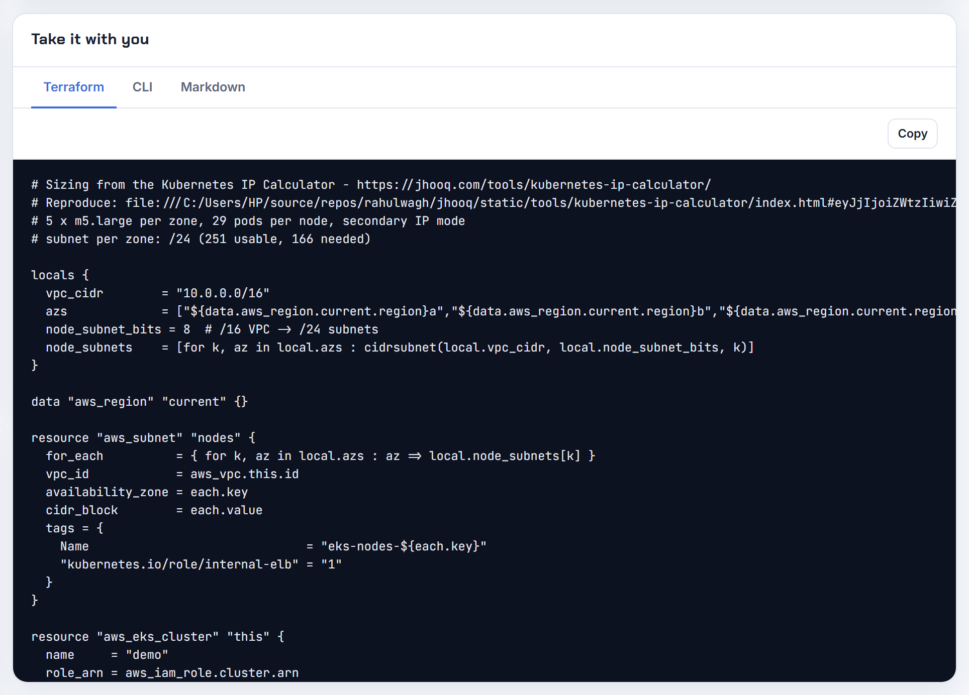Click the node_subnets cidrsubnet line
969x695 pixels.
[400, 348]
